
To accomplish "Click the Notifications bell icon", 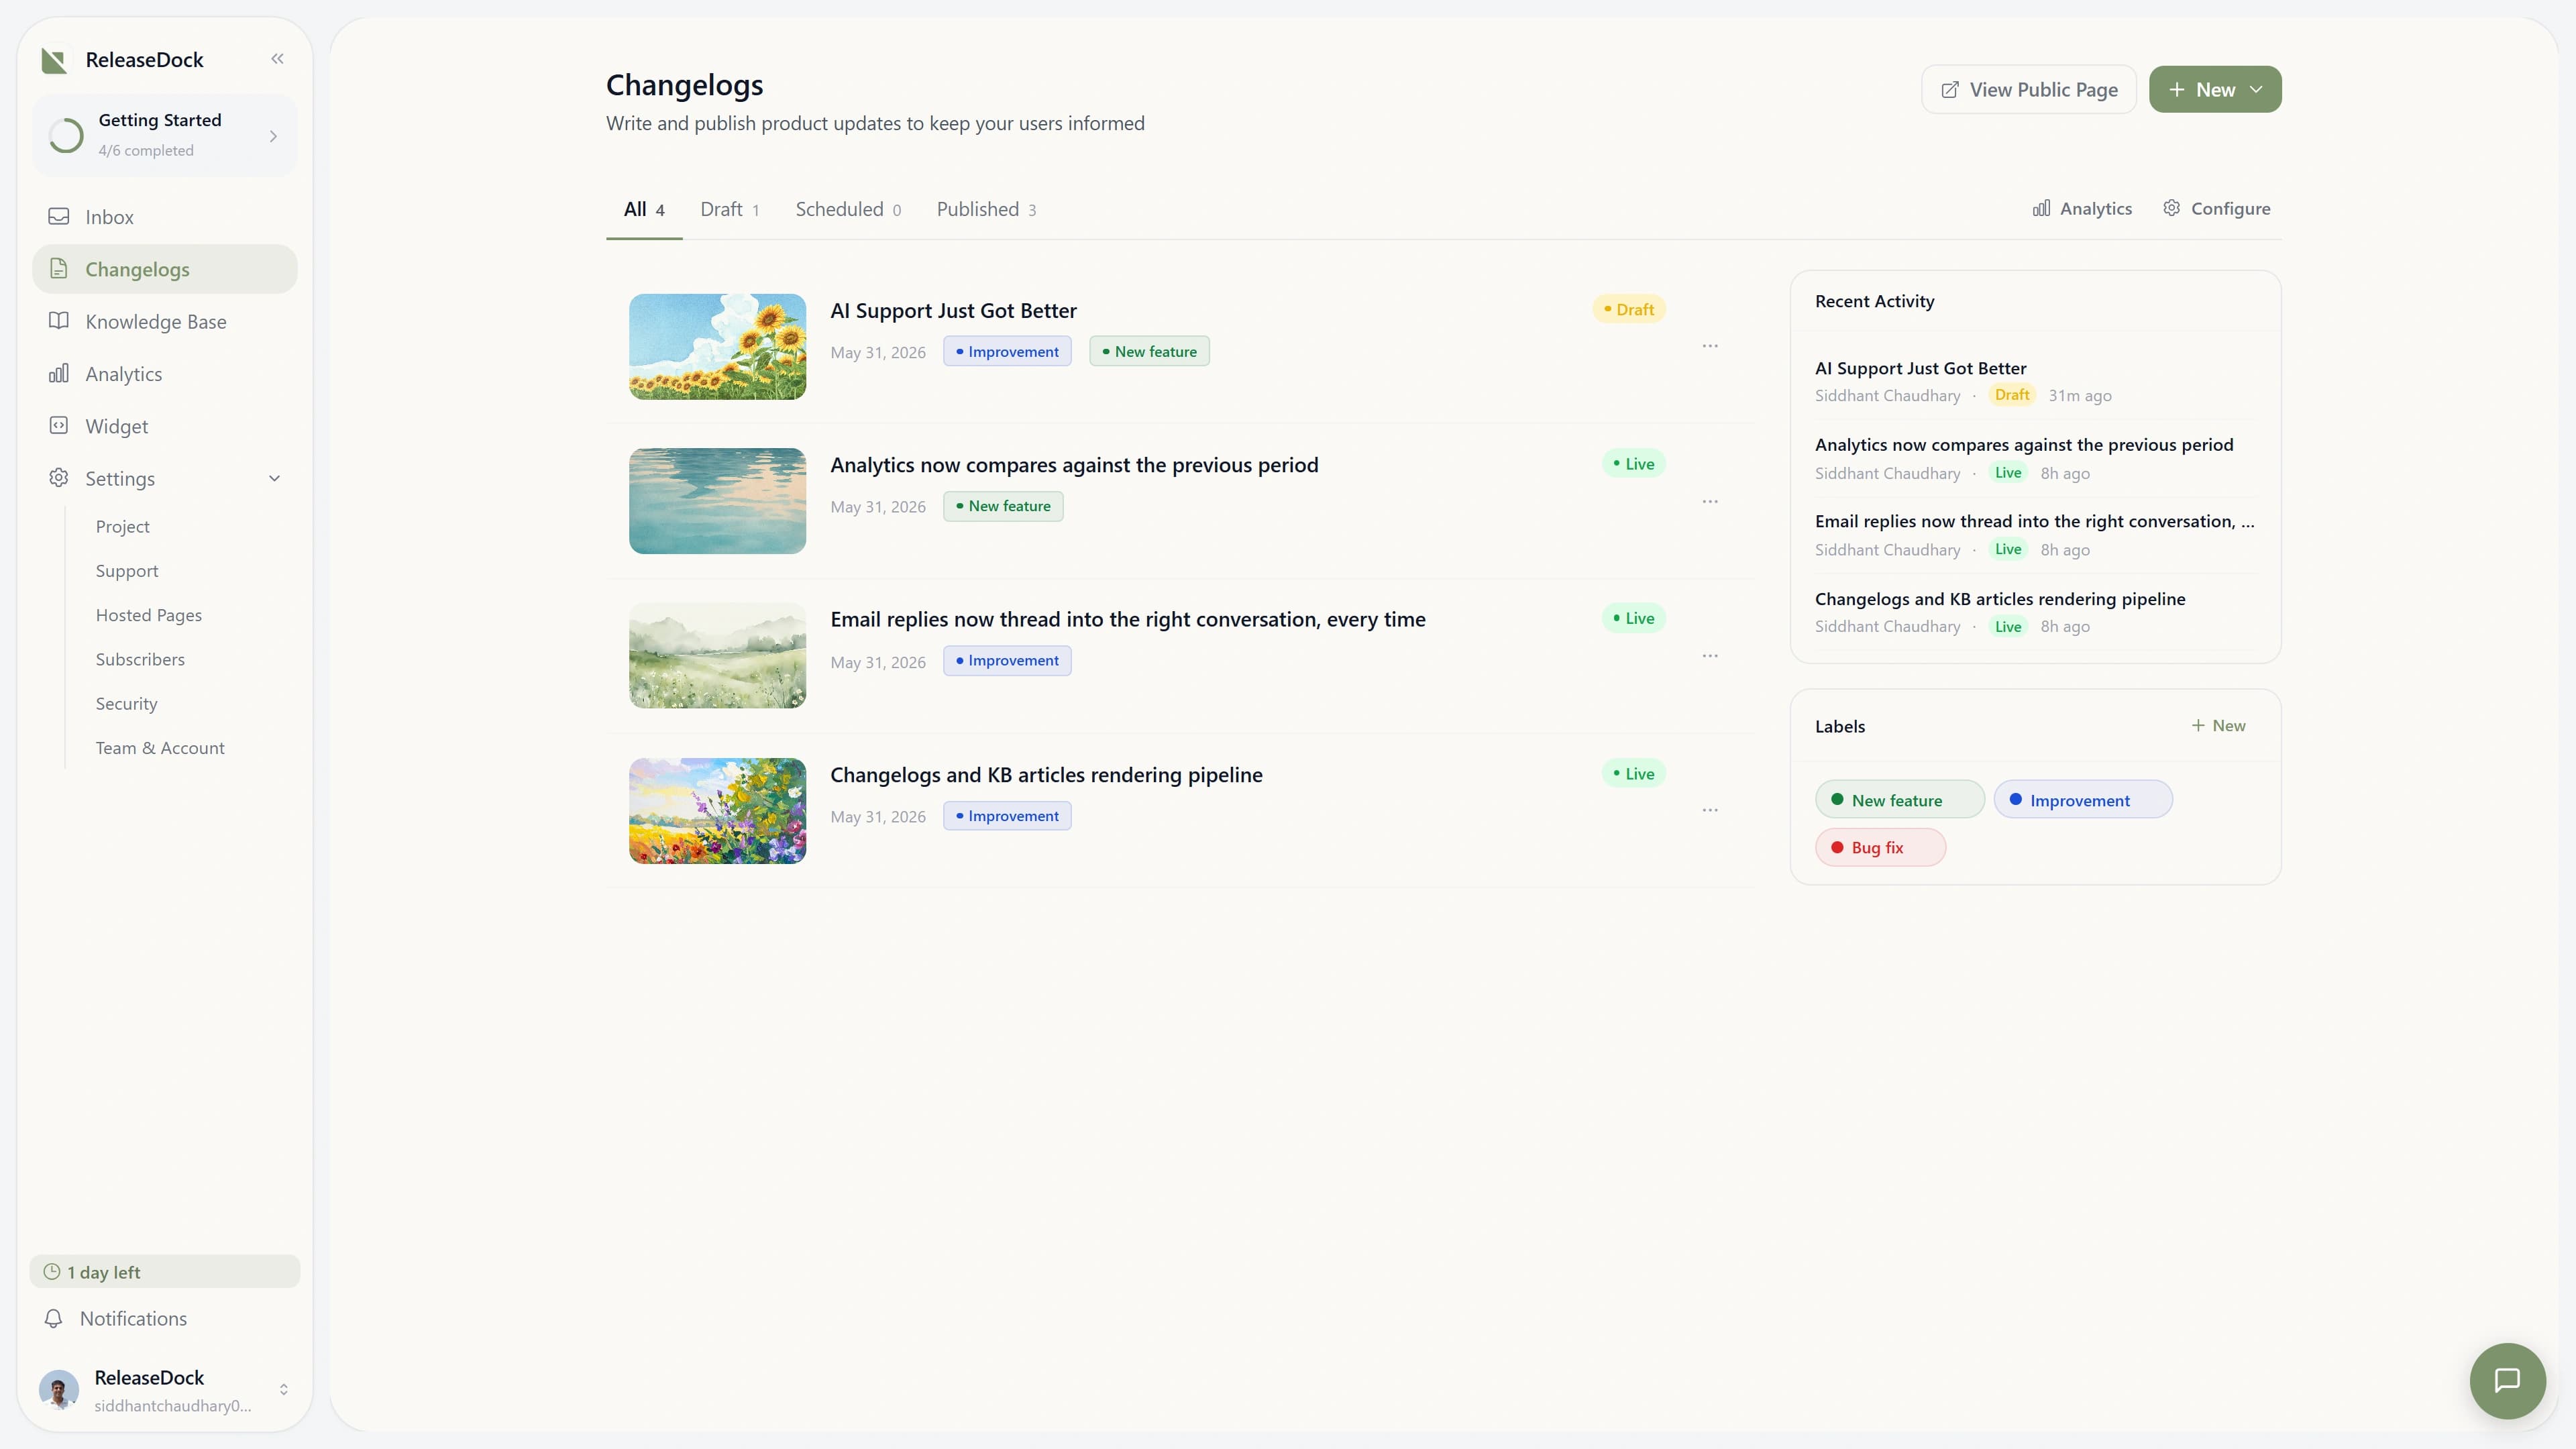I will (54, 1318).
